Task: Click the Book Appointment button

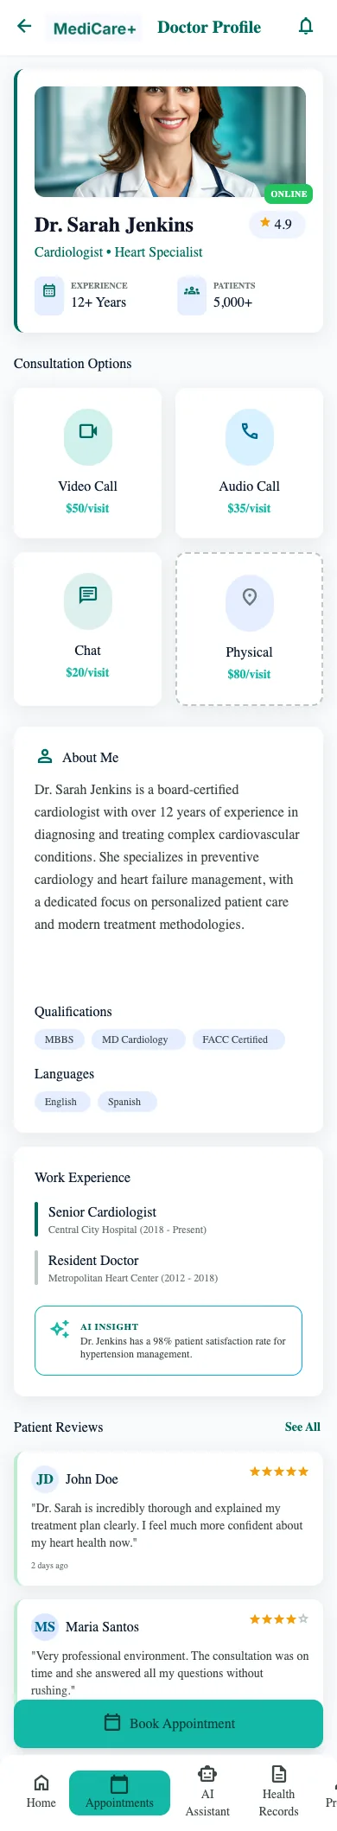Action: (168, 1723)
